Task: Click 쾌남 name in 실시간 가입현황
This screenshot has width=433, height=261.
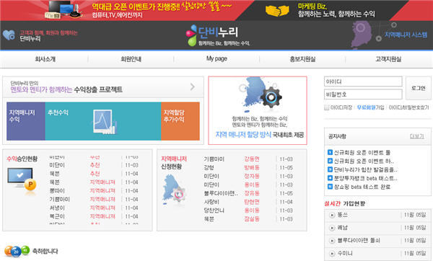Action: (342, 228)
